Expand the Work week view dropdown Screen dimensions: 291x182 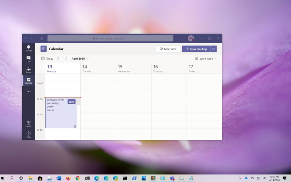(206, 59)
